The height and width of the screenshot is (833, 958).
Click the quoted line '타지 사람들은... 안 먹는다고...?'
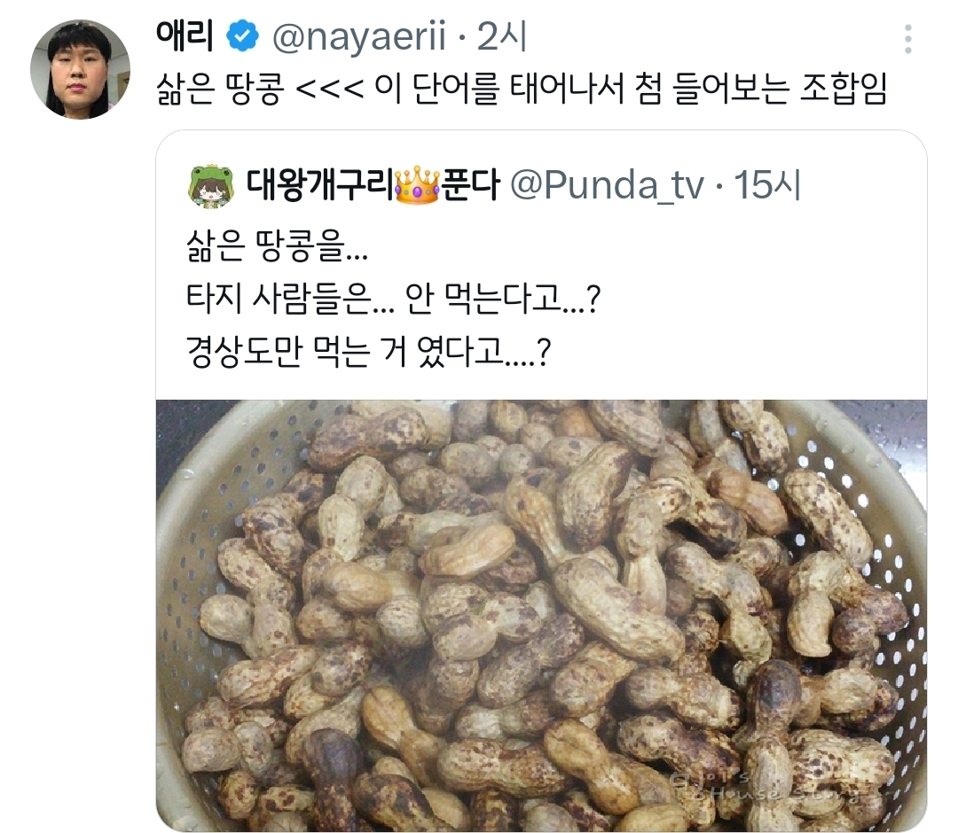[x=394, y=299]
